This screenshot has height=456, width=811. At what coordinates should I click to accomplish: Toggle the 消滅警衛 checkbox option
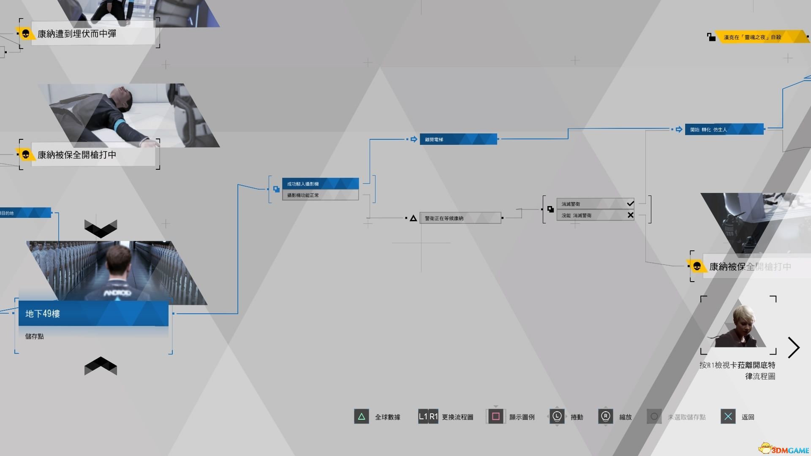[x=630, y=203]
